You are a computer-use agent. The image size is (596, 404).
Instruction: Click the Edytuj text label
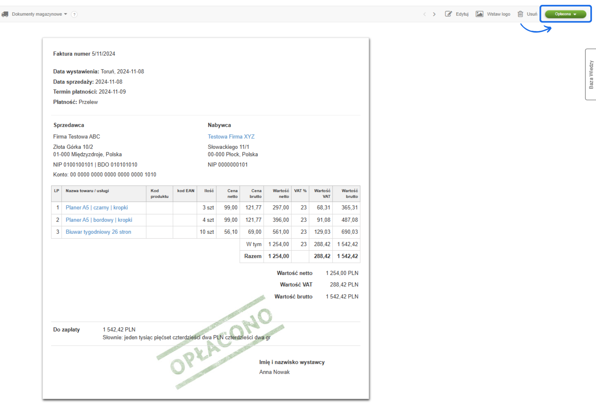tap(462, 14)
